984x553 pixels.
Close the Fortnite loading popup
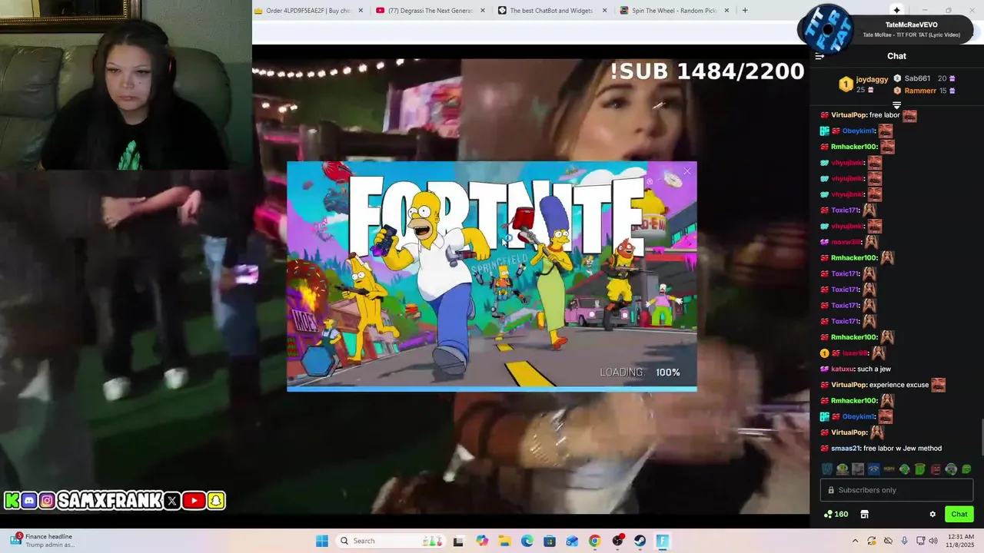click(687, 171)
